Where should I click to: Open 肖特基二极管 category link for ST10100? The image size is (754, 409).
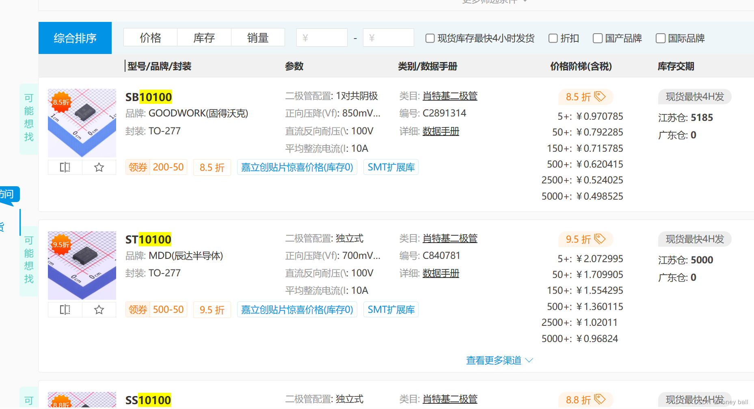450,238
